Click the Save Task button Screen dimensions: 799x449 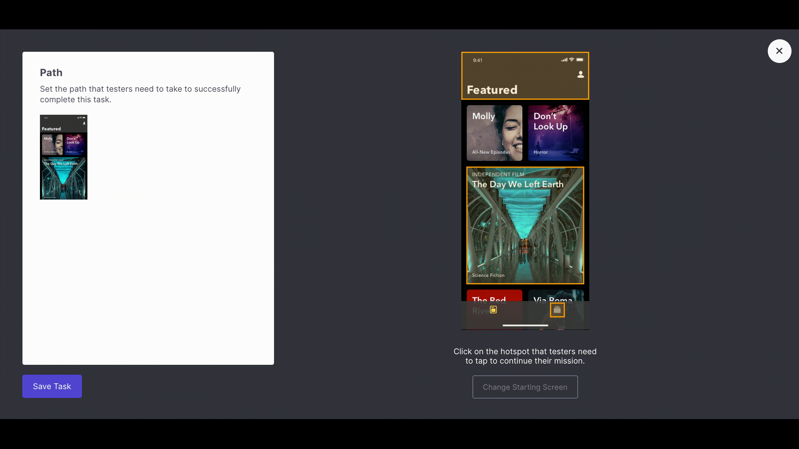(52, 386)
